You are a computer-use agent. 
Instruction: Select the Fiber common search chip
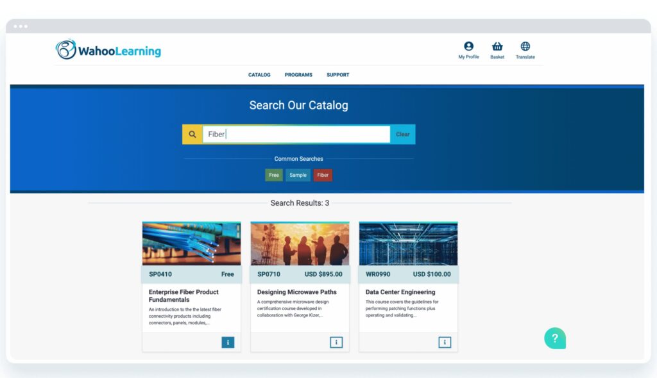click(x=323, y=174)
